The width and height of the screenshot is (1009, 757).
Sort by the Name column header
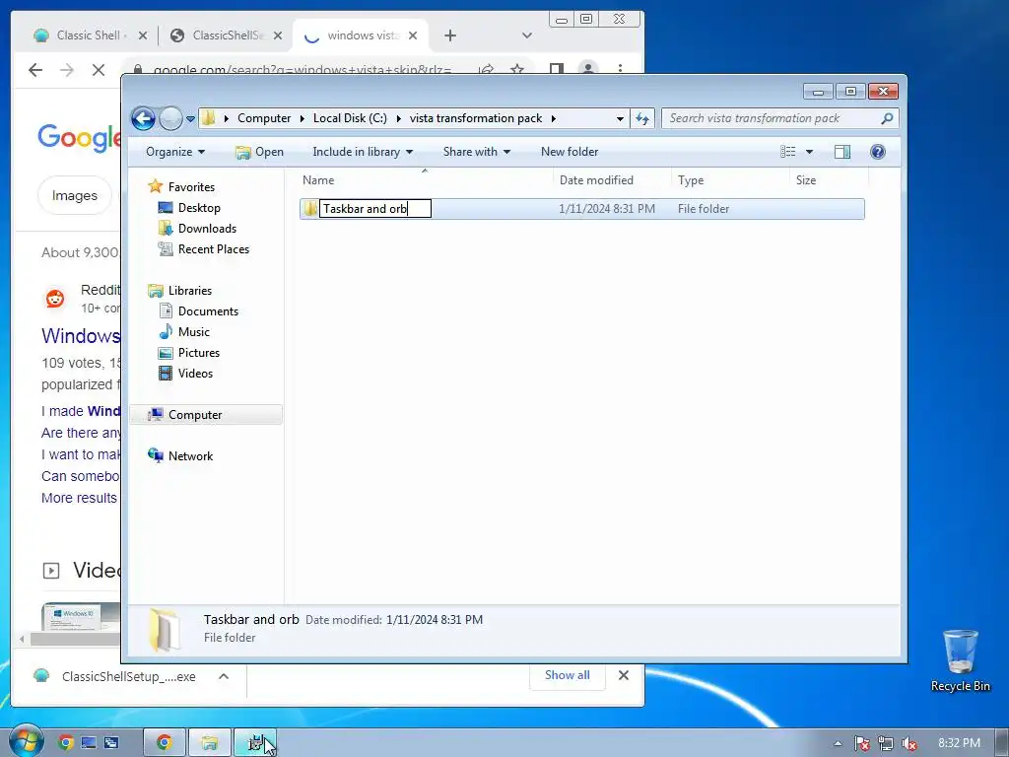coord(425,180)
